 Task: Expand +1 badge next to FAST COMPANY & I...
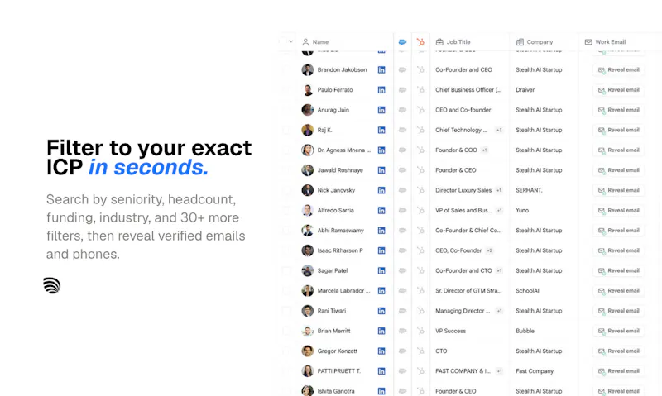[x=499, y=371]
